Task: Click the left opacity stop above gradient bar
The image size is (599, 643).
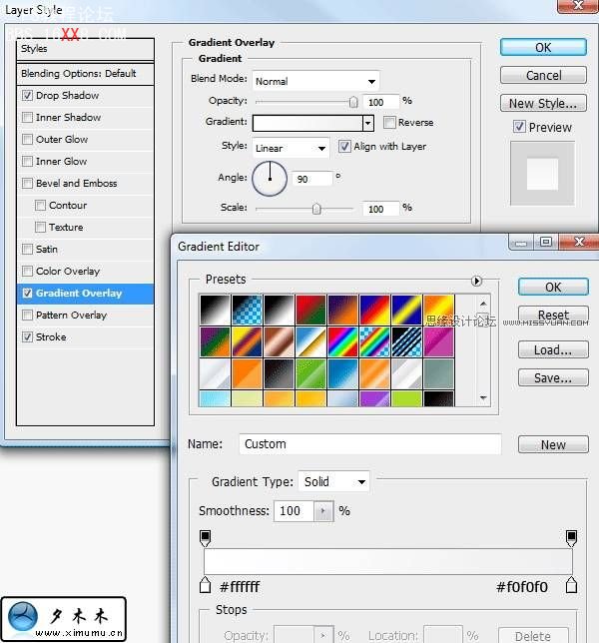Action: [x=206, y=538]
